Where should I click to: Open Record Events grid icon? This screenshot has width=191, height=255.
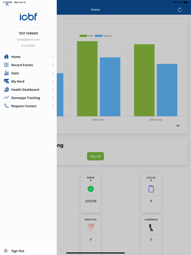(6, 65)
